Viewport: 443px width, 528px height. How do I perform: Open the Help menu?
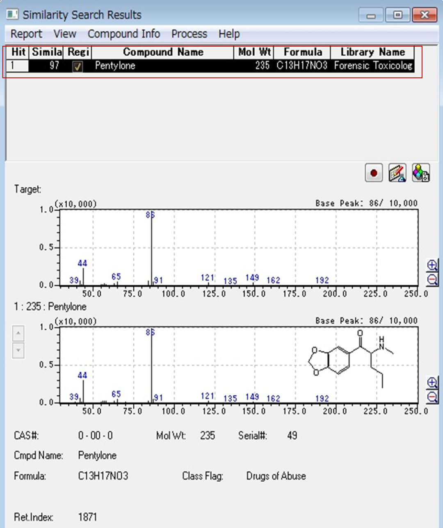point(229,34)
